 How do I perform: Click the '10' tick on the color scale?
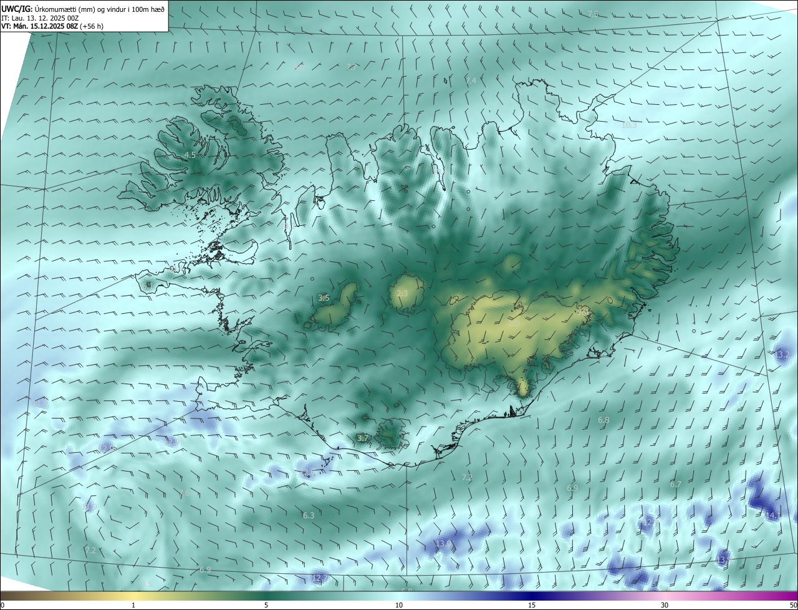(x=399, y=606)
